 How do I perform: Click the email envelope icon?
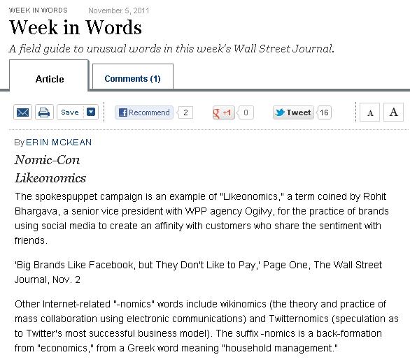(23, 112)
